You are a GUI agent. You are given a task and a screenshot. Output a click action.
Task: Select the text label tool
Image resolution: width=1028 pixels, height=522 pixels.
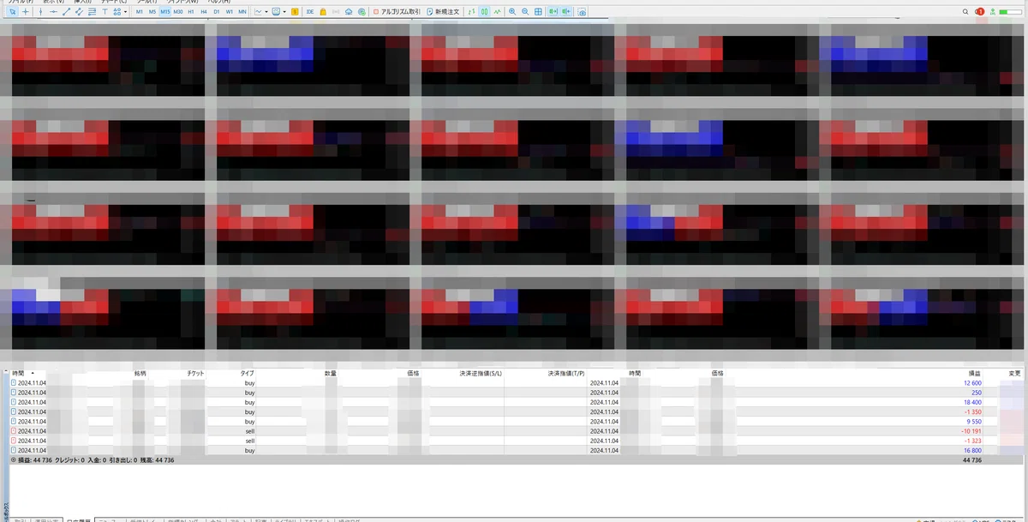(105, 12)
